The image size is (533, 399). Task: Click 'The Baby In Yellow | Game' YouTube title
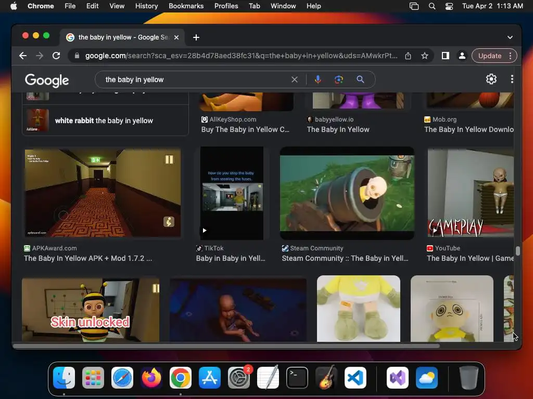[470, 258]
